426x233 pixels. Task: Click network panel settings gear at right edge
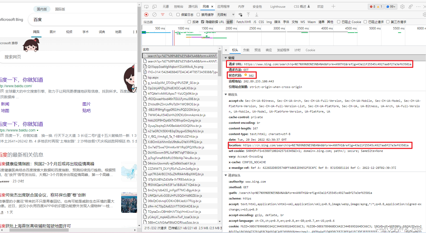pos(424,15)
